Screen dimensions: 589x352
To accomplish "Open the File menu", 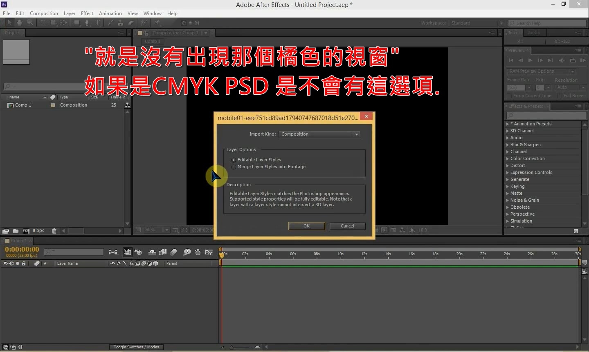I will (7, 13).
